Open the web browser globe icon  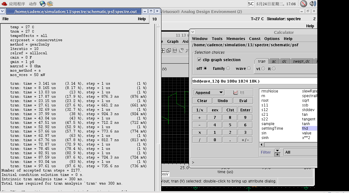click(43, 4)
